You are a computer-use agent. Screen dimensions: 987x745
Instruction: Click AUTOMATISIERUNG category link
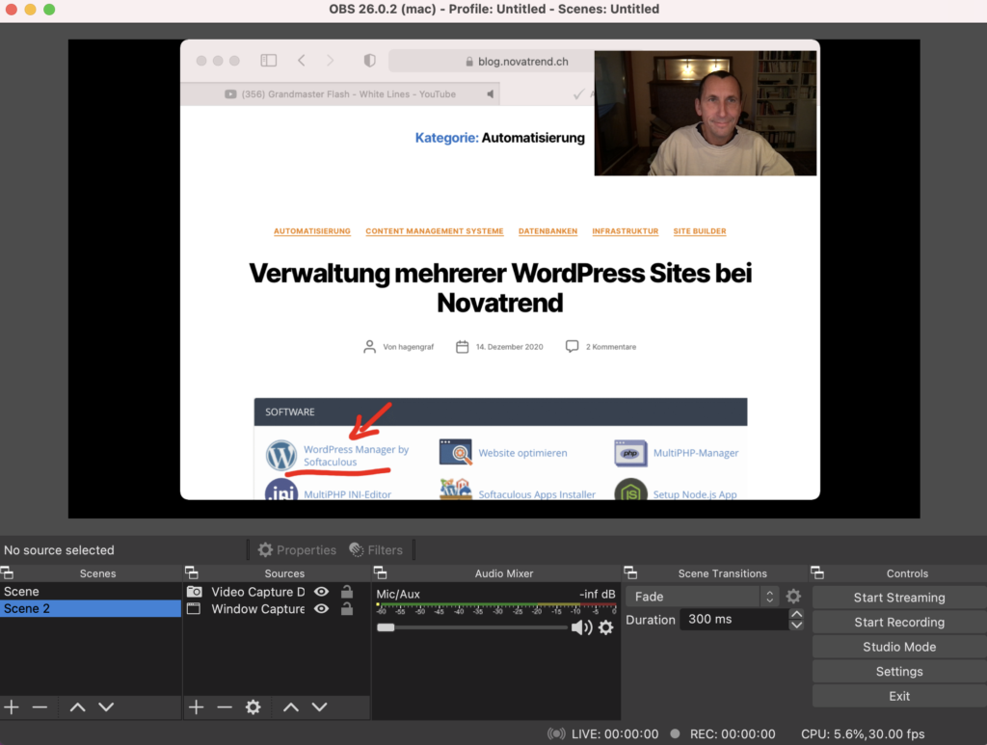click(312, 231)
